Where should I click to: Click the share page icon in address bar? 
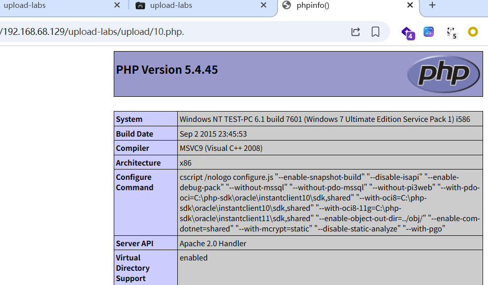tap(356, 32)
